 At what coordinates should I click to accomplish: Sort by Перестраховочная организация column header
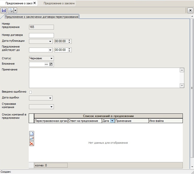pos(51,121)
